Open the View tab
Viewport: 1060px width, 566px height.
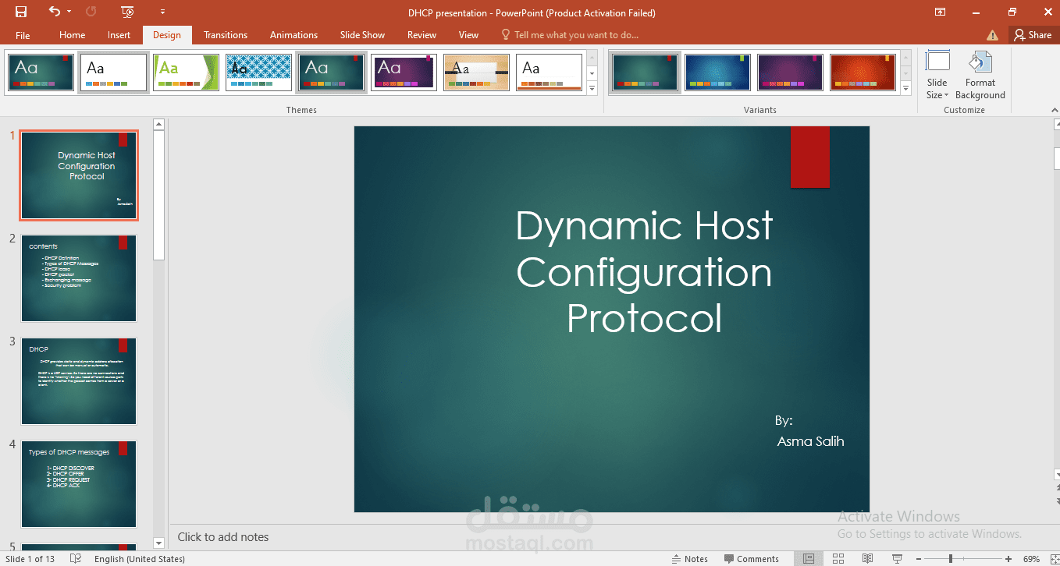point(468,35)
